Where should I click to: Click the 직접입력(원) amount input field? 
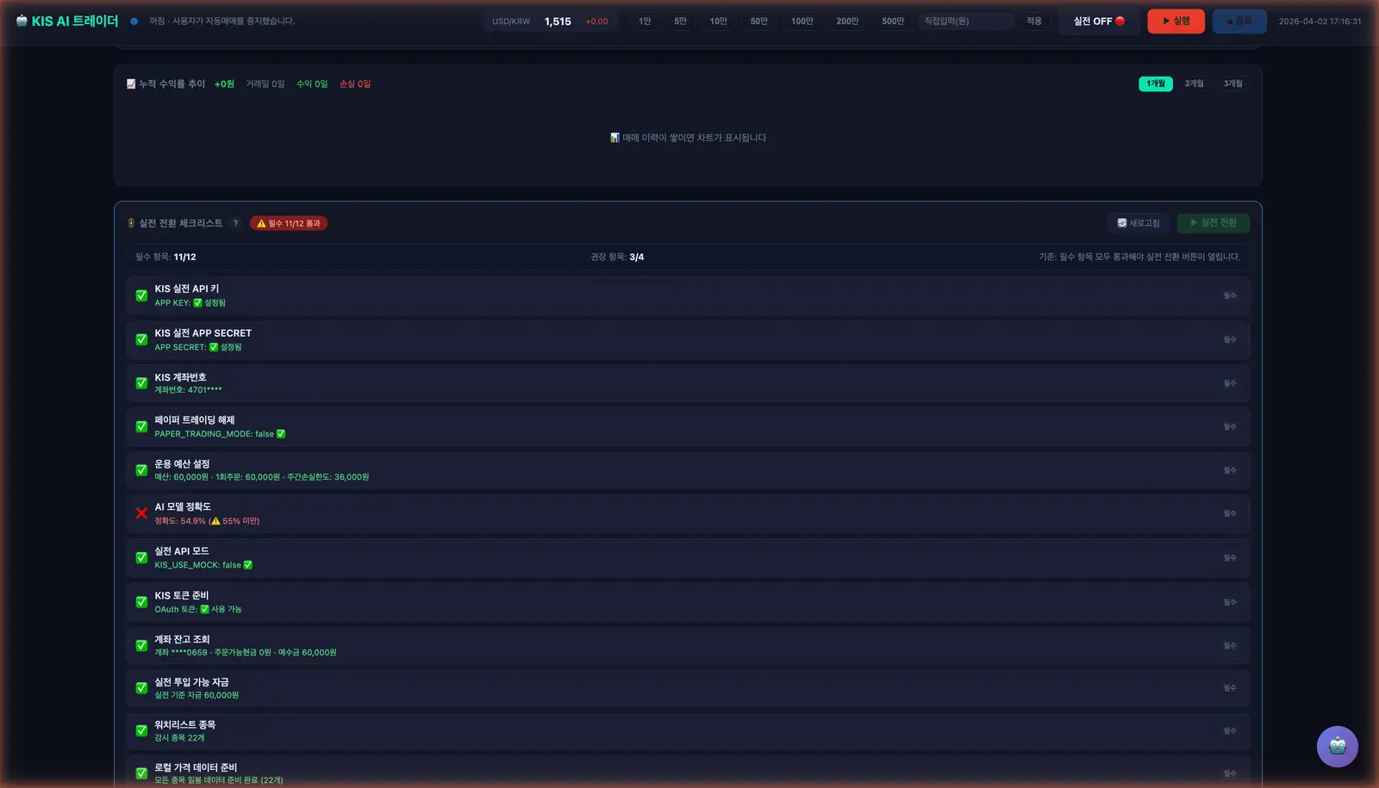(965, 21)
